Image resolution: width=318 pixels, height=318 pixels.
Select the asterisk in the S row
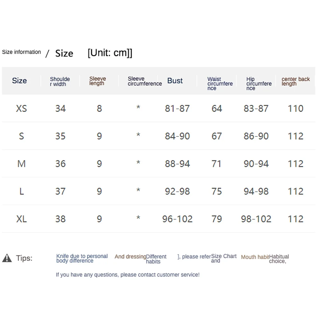pyautogui.click(x=138, y=135)
